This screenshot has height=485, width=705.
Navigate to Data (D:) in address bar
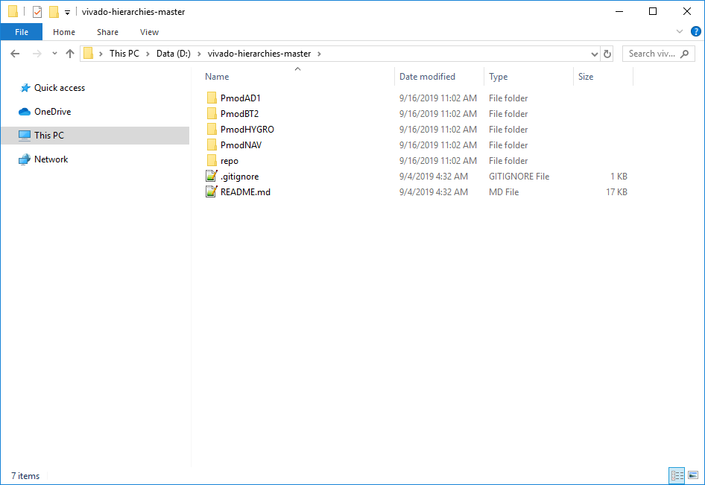click(x=173, y=54)
